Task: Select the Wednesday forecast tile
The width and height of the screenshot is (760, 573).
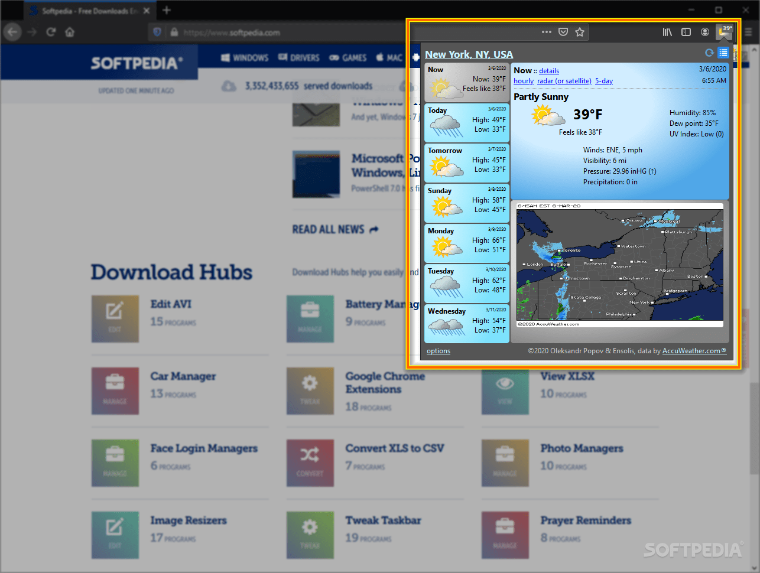Action: click(467, 324)
